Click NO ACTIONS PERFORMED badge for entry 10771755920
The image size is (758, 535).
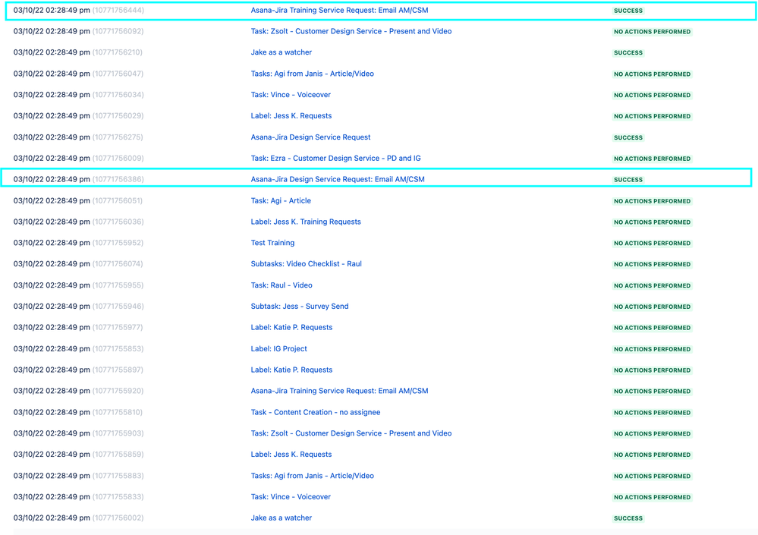pos(652,392)
